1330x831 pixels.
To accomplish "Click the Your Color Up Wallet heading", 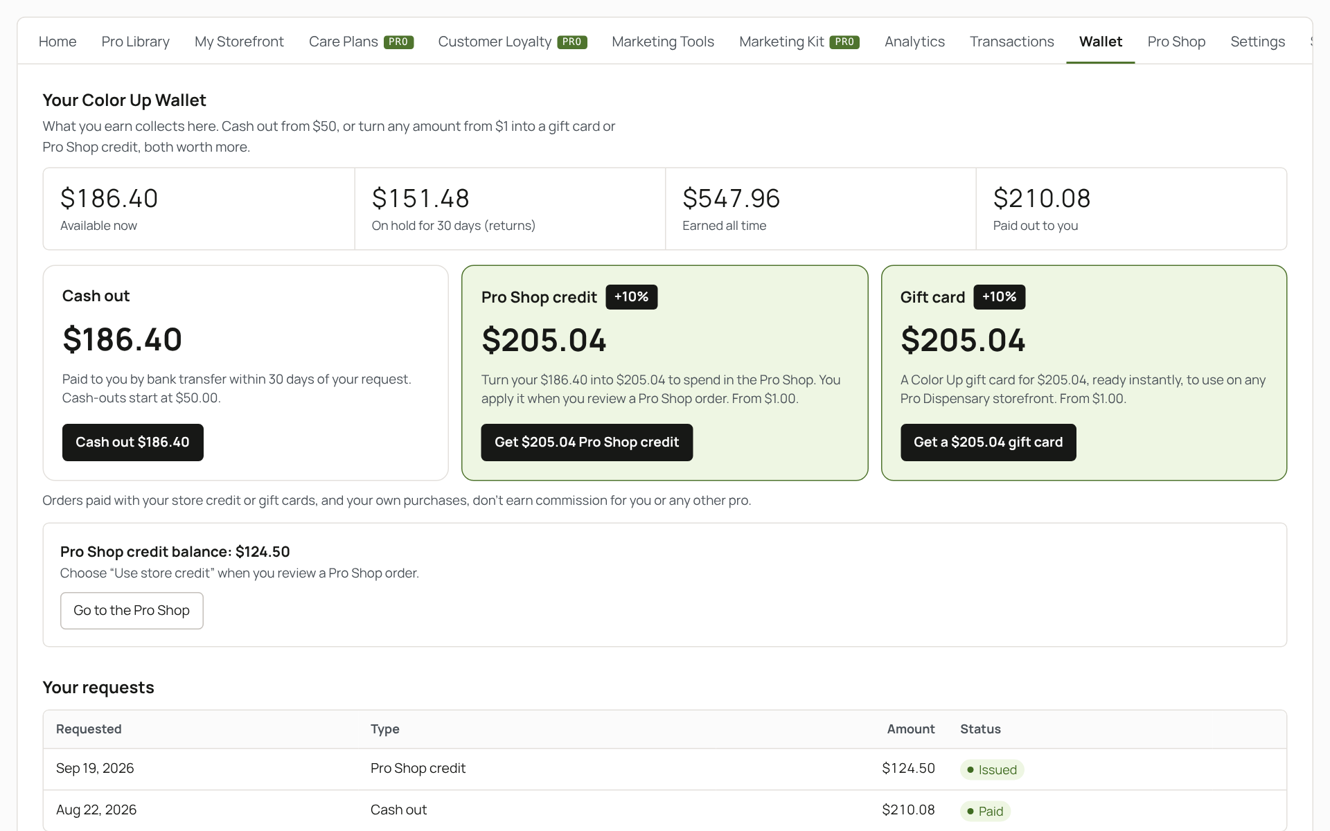I will pyautogui.click(x=125, y=100).
